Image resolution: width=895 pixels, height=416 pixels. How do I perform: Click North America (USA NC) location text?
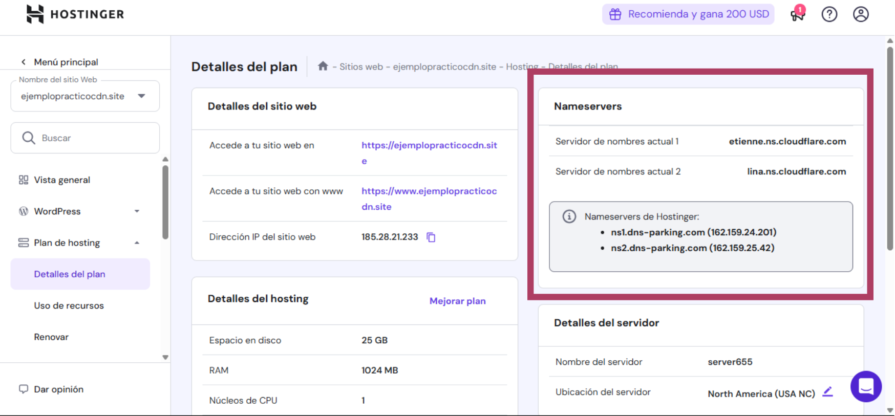(x=761, y=393)
